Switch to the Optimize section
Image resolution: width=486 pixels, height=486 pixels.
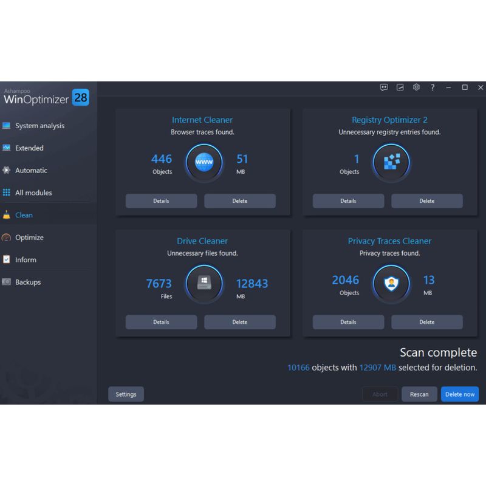click(x=30, y=238)
